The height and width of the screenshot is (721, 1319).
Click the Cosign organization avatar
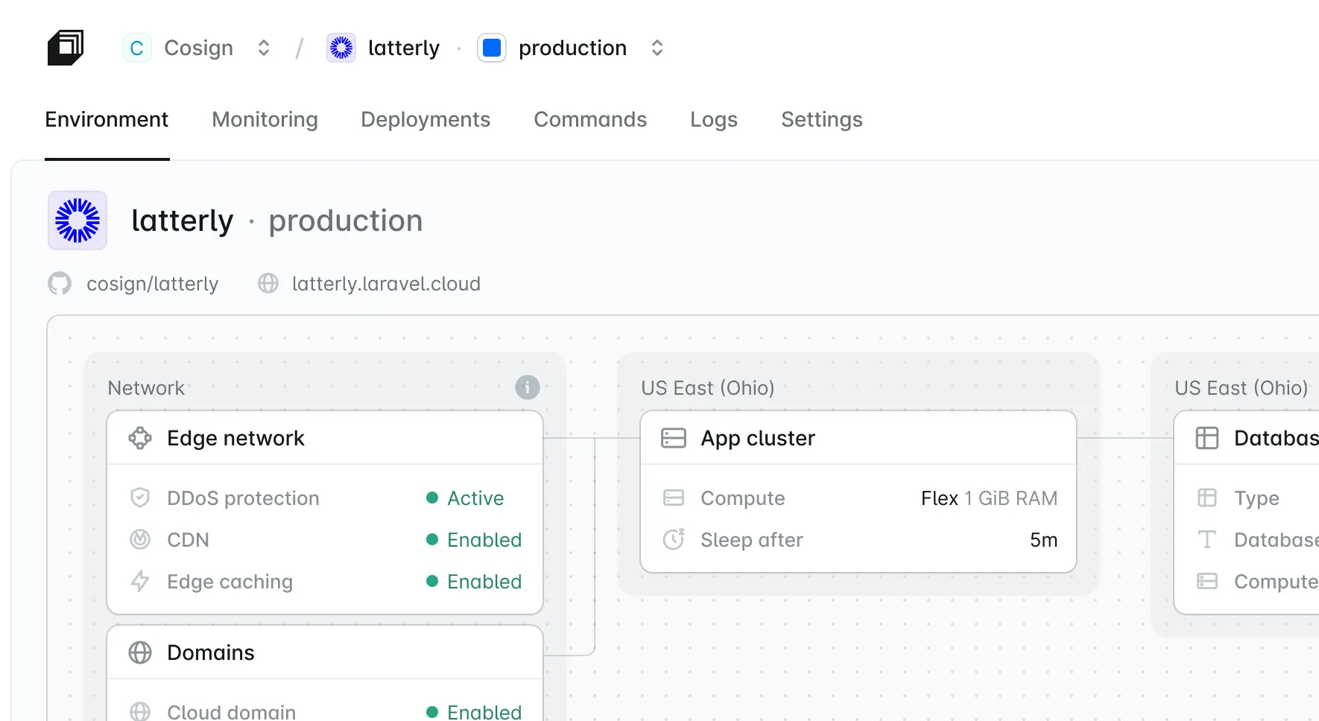click(136, 48)
